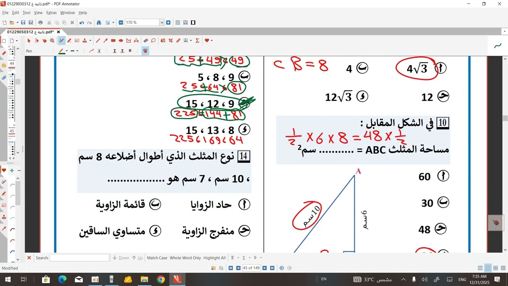508x286 pixels.
Task: Add a favorite with green plus
Action: tap(12, 170)
